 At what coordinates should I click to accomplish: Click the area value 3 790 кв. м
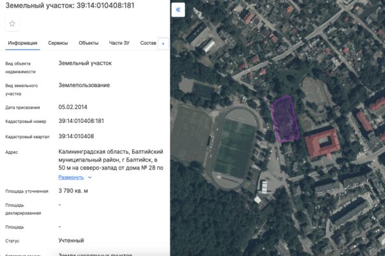tap(73, 191)
